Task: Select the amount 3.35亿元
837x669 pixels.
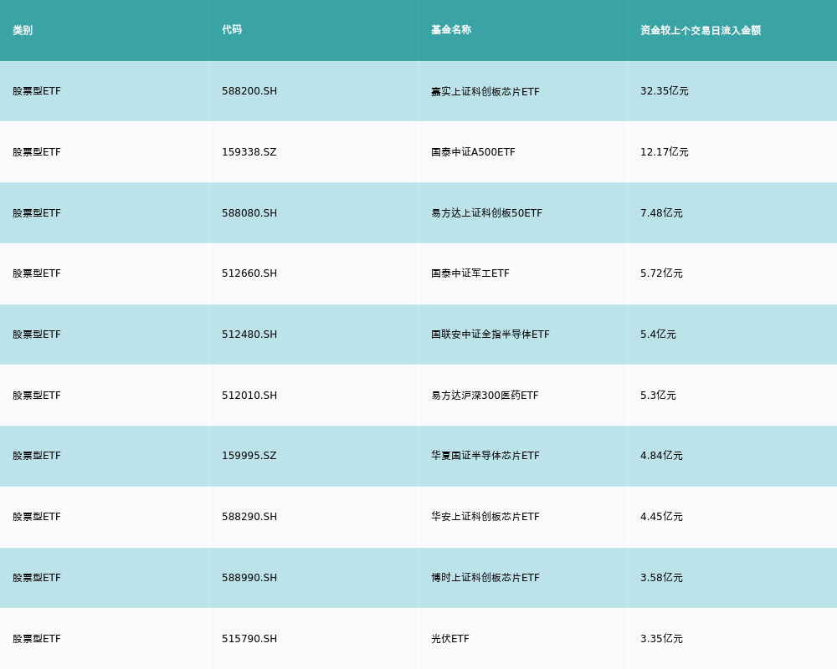Action: click(661, 639)
